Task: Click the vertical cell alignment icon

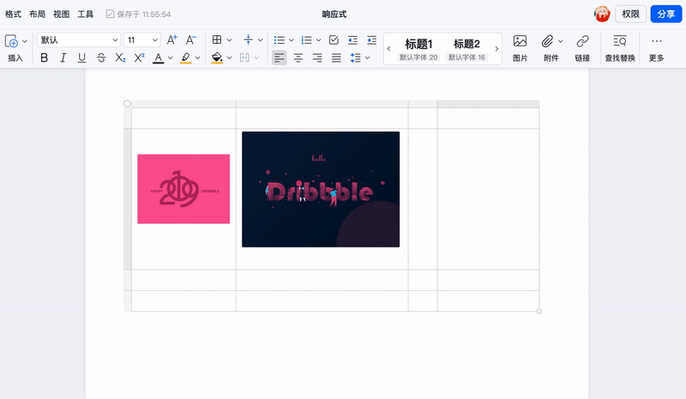Action: [248, 39]
